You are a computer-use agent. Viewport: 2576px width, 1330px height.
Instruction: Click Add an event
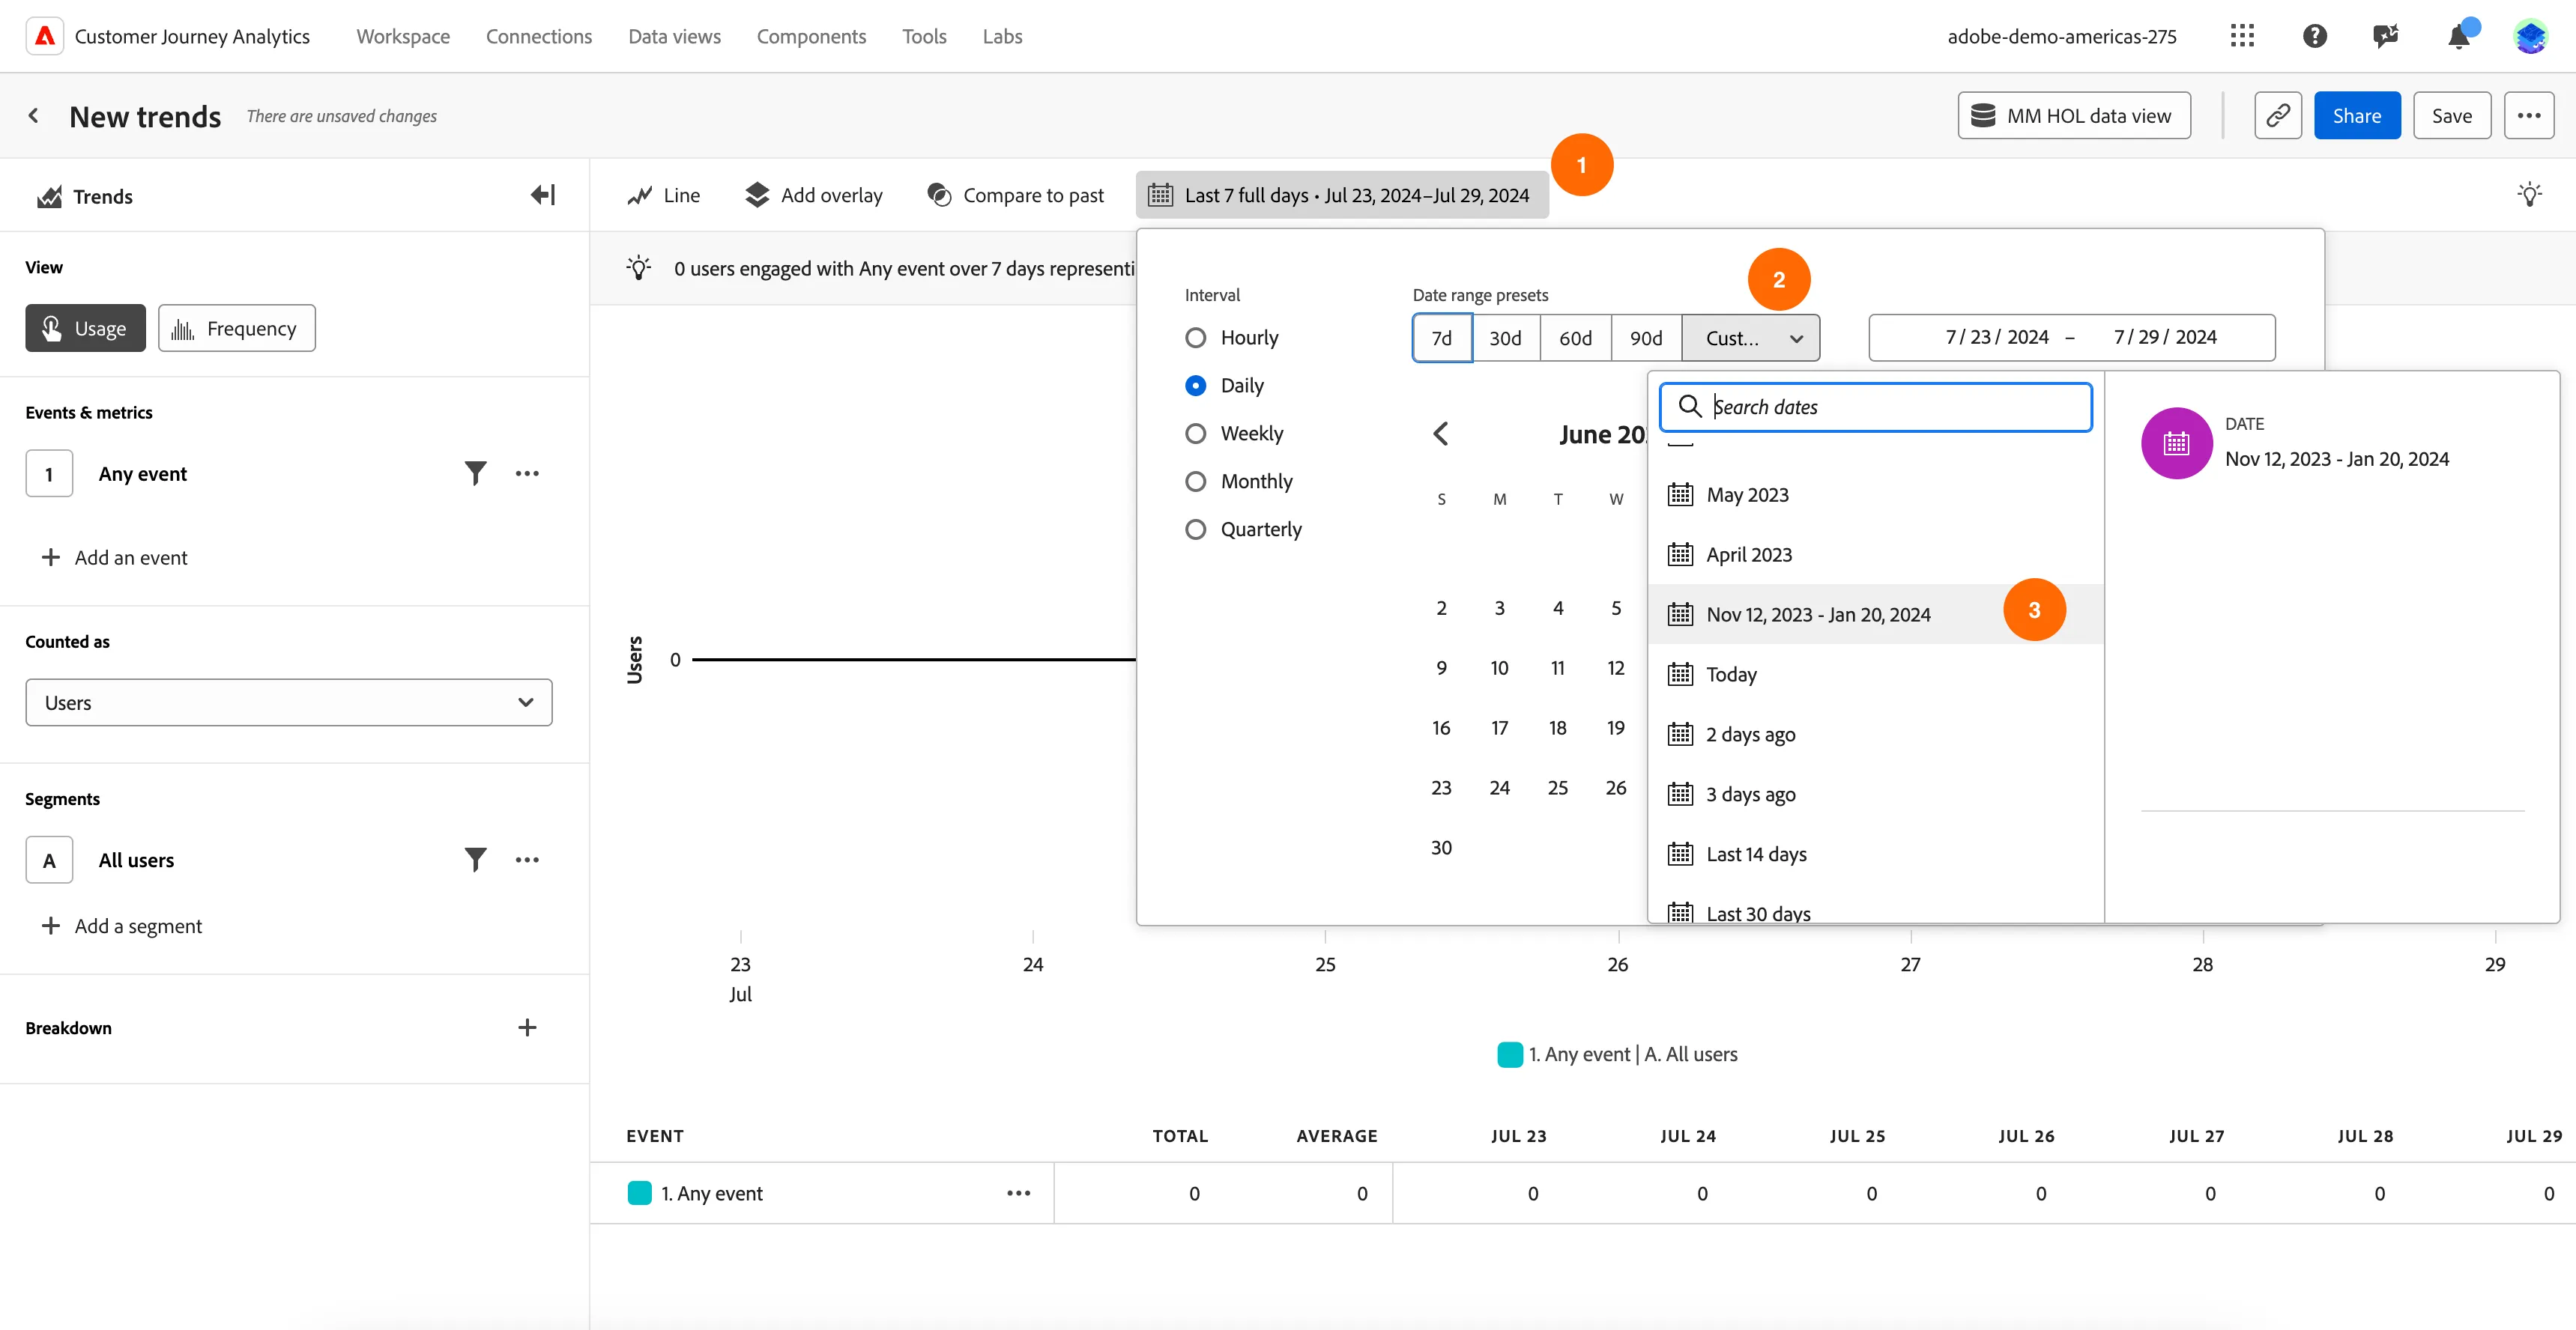tap(114, 558)
